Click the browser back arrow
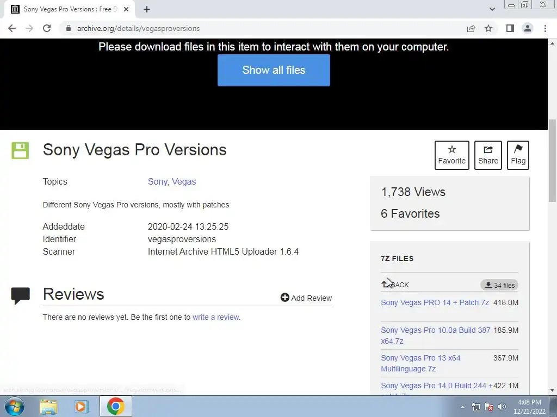Image resolution: width=557 pixels, height=417 pixels. coord(12,28)
